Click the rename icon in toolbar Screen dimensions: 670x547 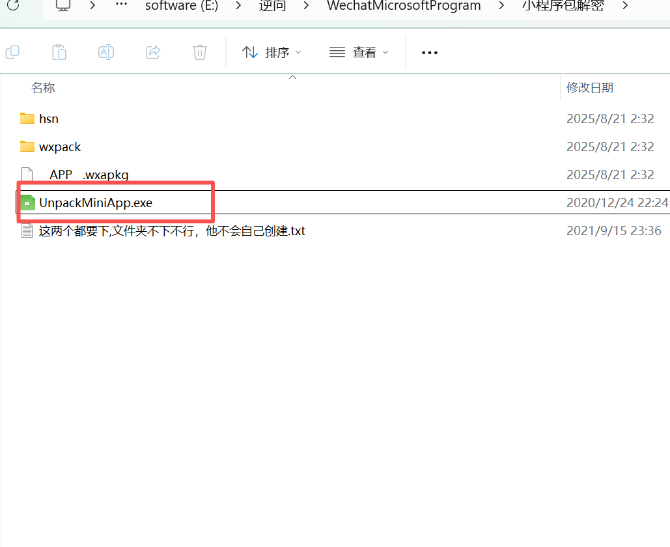tap(106, 52)
